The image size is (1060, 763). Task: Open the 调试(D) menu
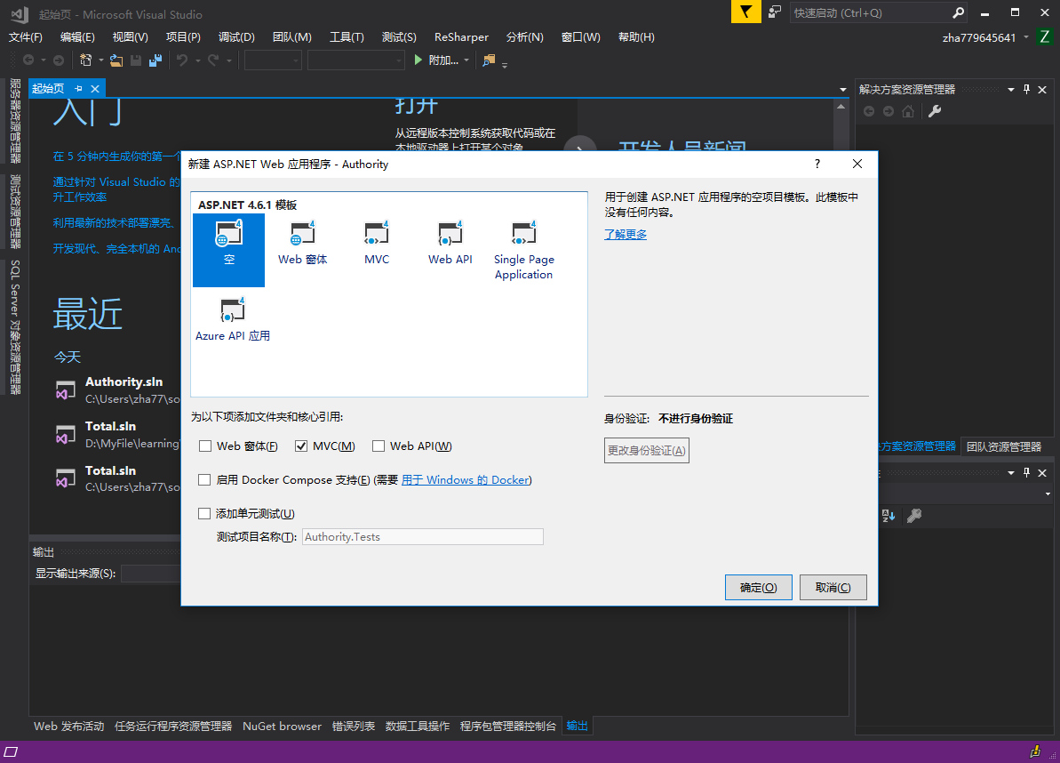click(236, 37)
